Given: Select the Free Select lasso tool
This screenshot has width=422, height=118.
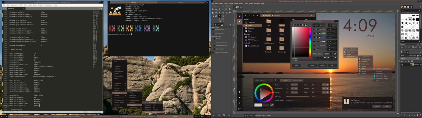Looking at the screenshot, I should 220,9.
